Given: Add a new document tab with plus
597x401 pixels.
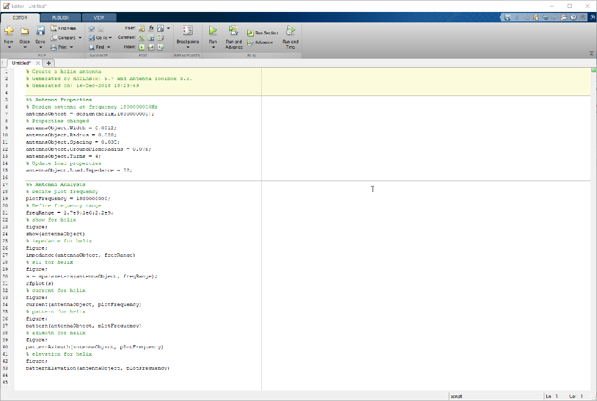Looking at the screenshot, I should (49, 63).
